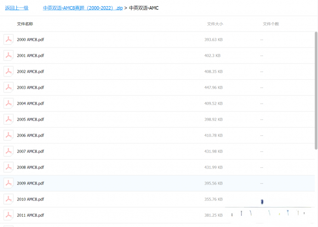
Task: Click the 395.56 KB file size value
Action: click(x=213, y=183)
